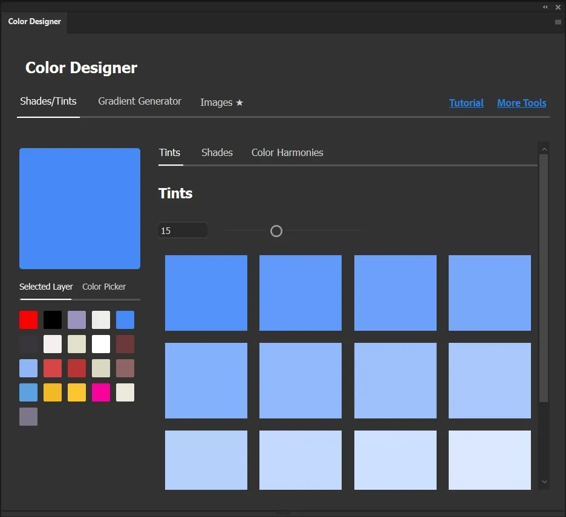
Task: Select the magenta swatch in the palette
Action: tap(101, 392)
